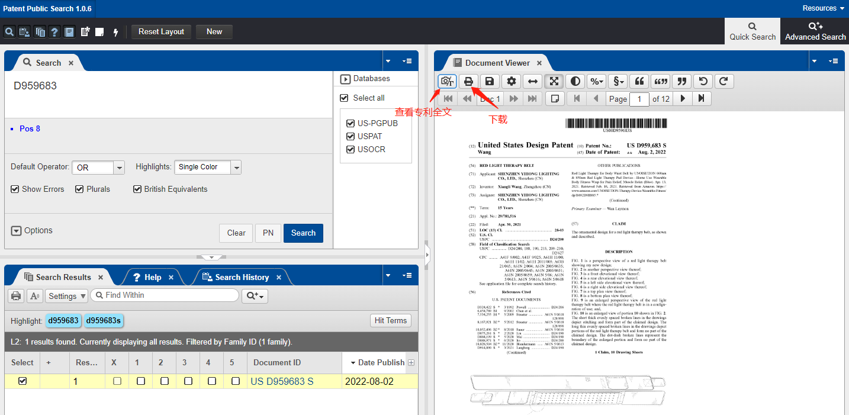Screen dimensions: 849x415
Task: Click the save floppy disk icon
Action: (489, 81)
